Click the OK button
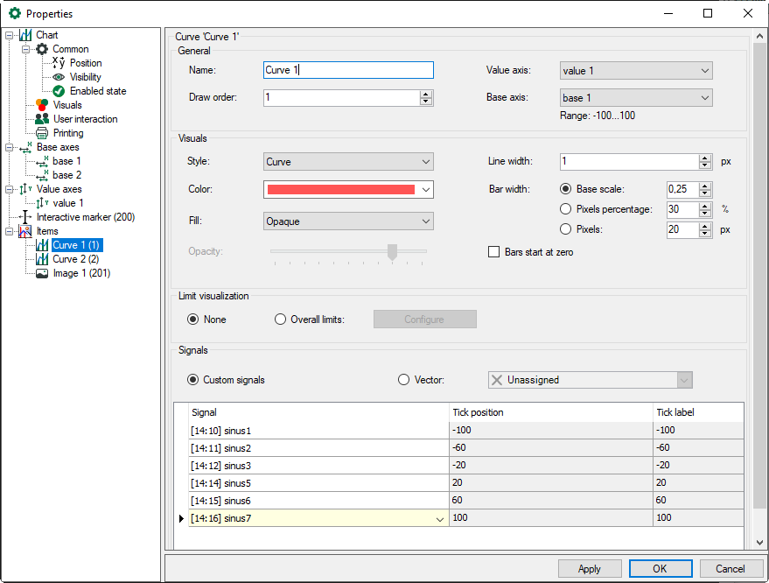The width and height of the screenshot is (769, 583). (x=660, y=568)
